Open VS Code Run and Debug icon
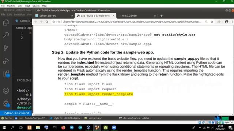Screen dimensions: 234x131 click(6, 61)
